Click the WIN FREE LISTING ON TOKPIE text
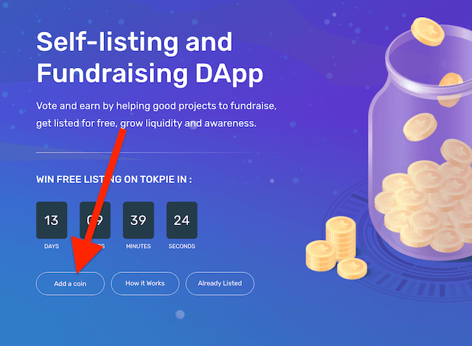The height and width of the screenshot is (346, 472). [114, 179]
